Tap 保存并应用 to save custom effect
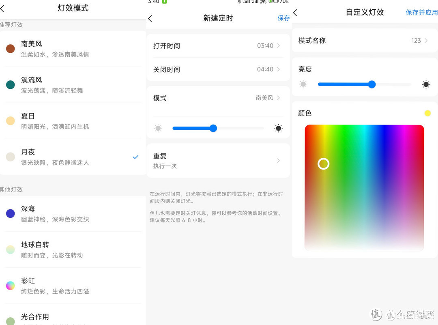Screen dimensions: 438x325 click(x=421, y=12)
